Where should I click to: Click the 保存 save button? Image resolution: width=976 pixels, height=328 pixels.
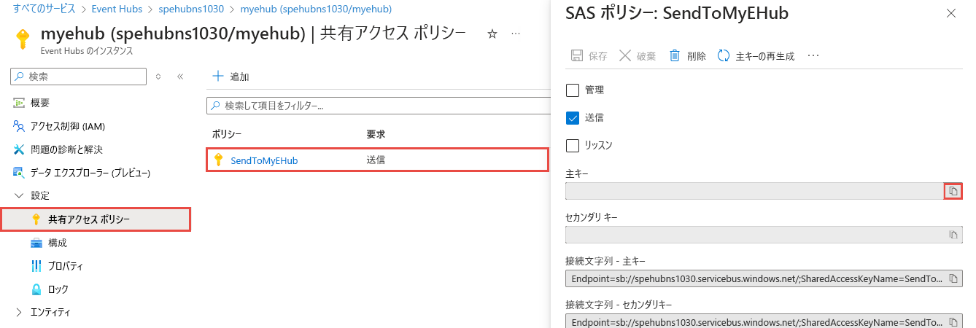589,56
